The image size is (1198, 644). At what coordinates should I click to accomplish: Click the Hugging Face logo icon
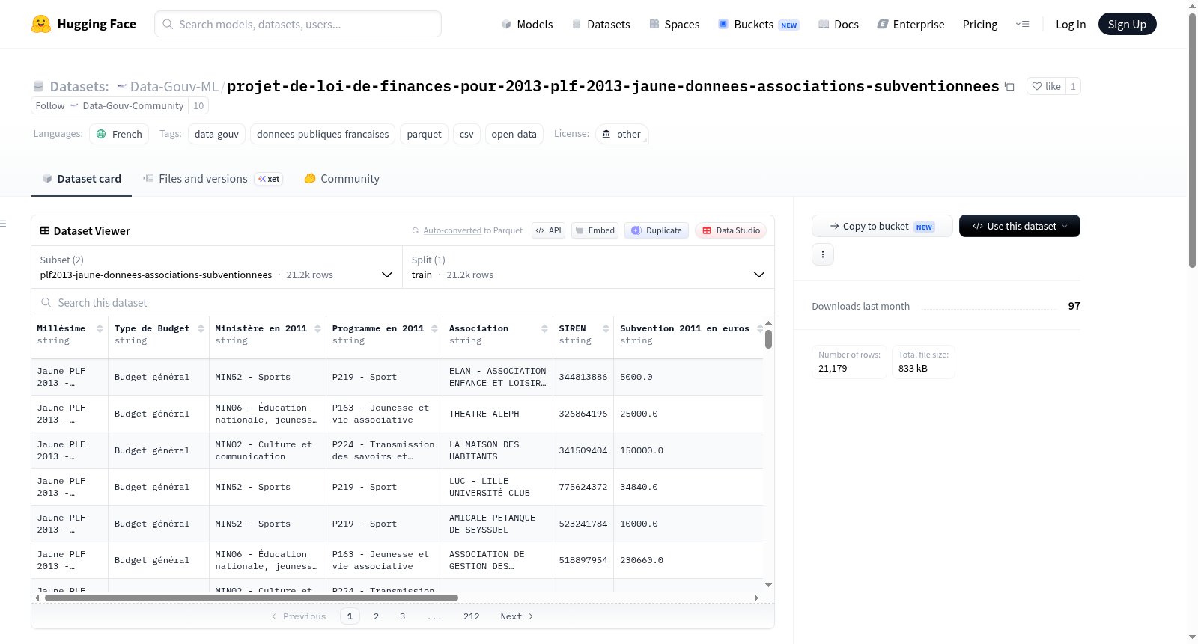(41, 24)
